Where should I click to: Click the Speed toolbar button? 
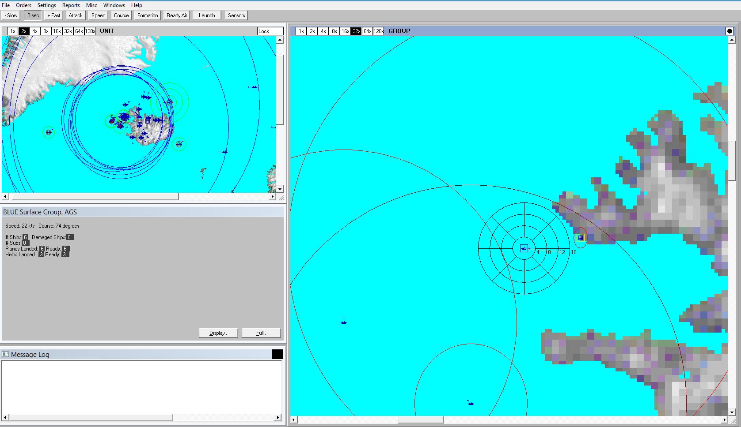(99, 15)
